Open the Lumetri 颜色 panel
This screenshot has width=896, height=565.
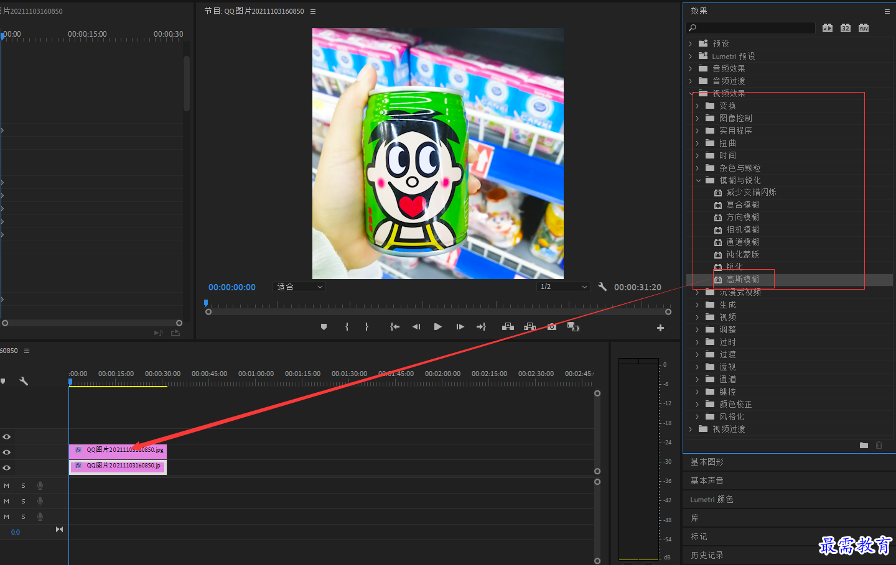(712, 499)
